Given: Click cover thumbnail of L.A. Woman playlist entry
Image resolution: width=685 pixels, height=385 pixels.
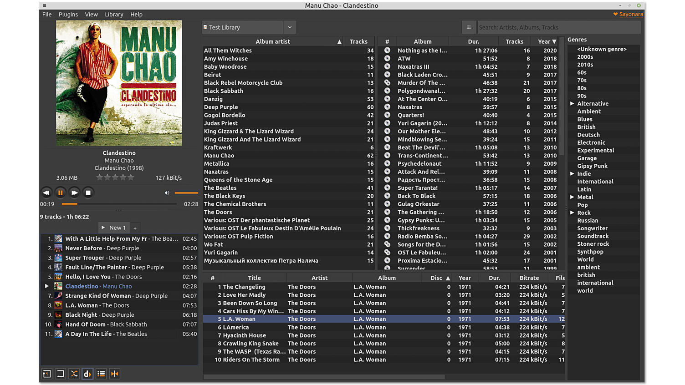Looking at the screenshot, I should [58, 305].
